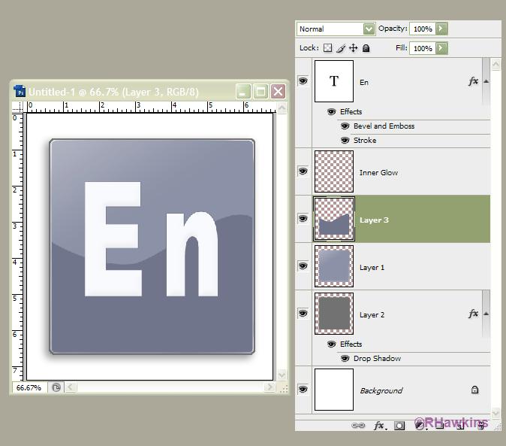Click the lock image pixels brush icon
Screen dimensions: 506x446
coord(340,48)
